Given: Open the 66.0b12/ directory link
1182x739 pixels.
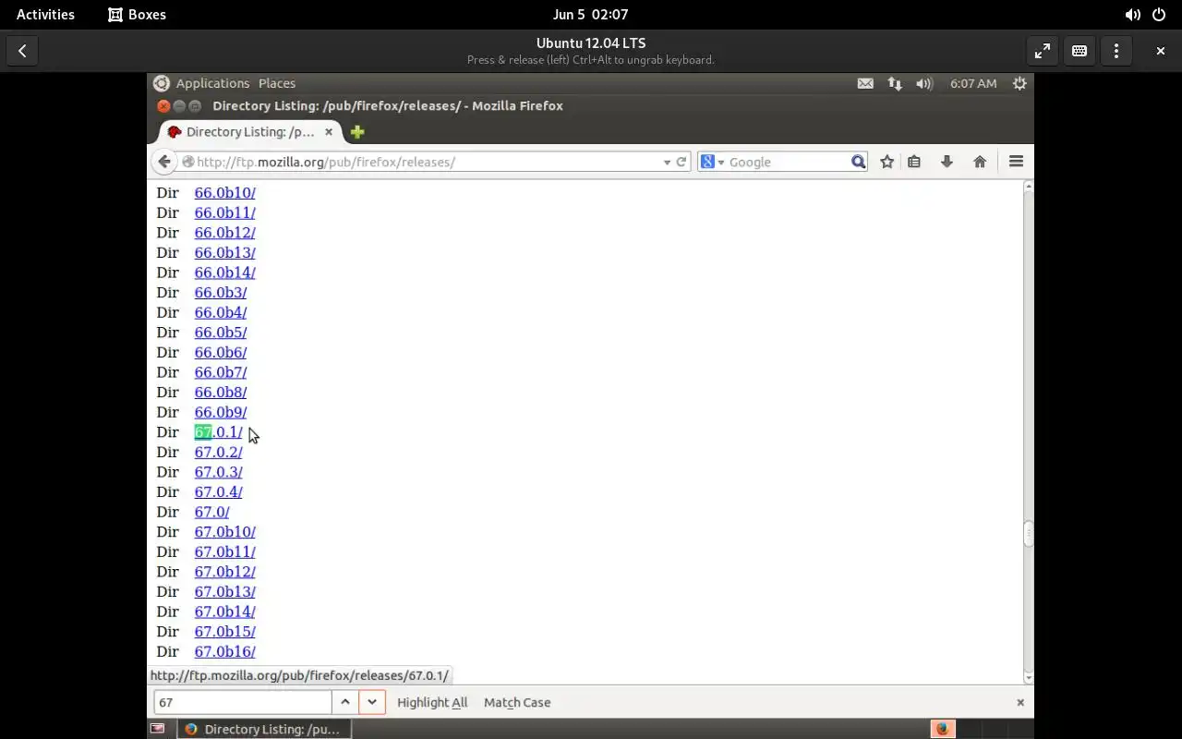Looking at the screenshot, I should click(224, 233).
